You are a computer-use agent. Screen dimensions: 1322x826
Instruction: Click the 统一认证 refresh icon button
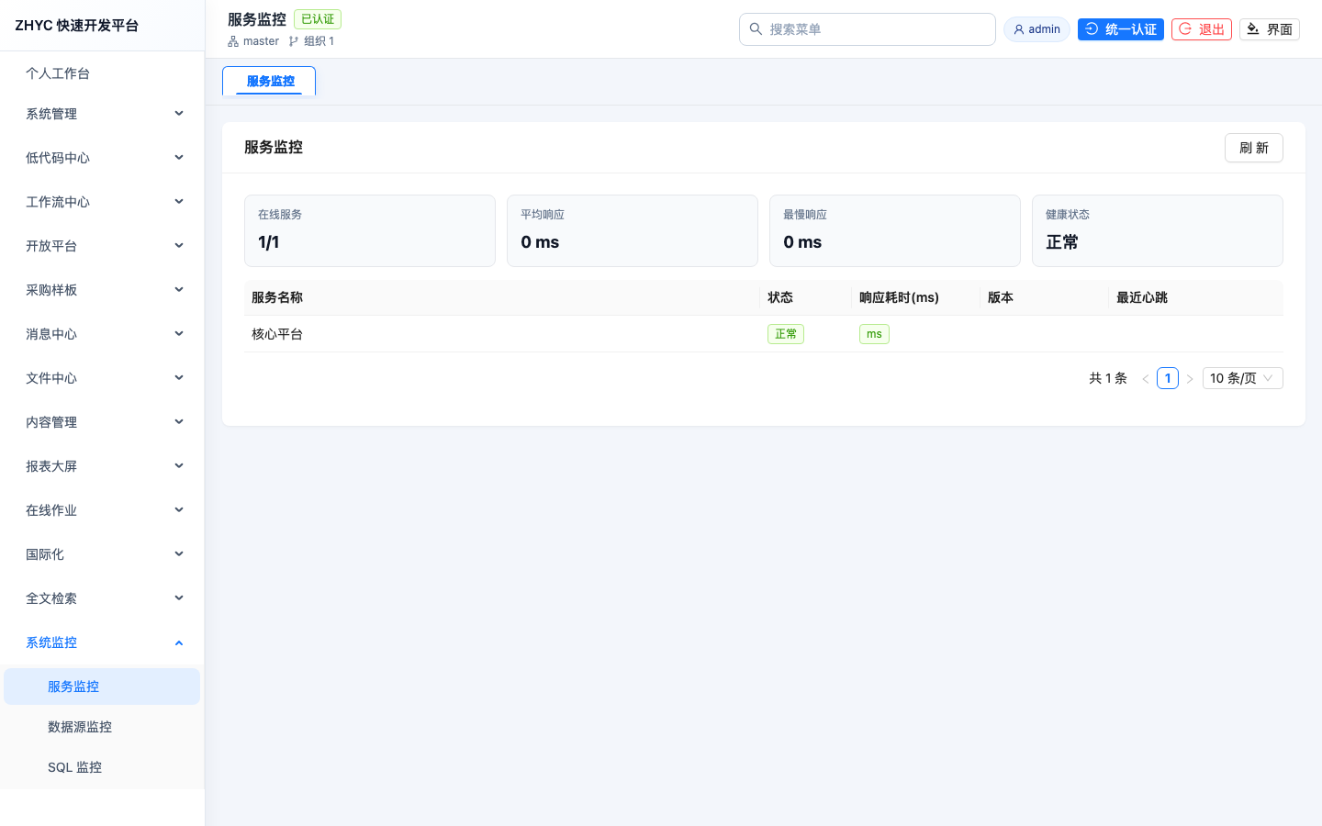1092,29
